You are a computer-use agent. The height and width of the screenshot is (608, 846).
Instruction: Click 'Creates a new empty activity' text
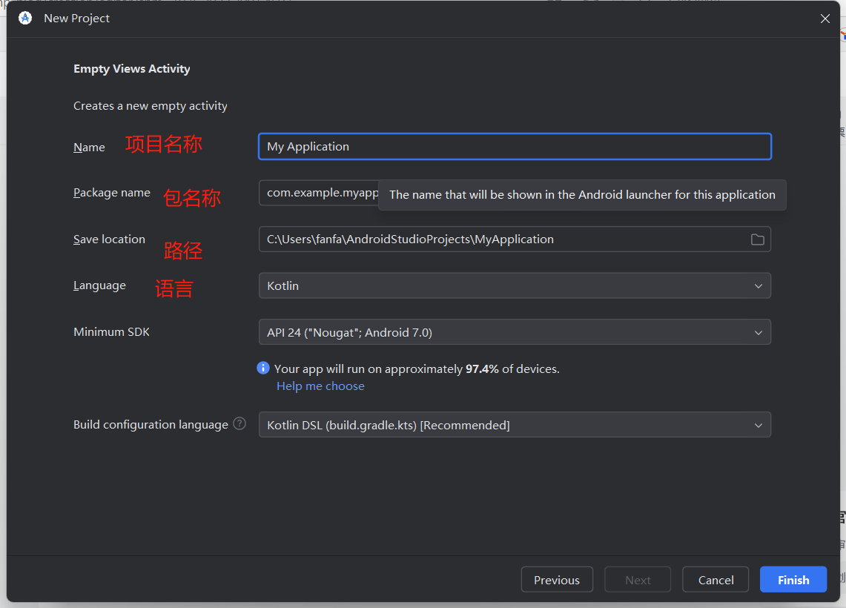click(x=150, y=106)
